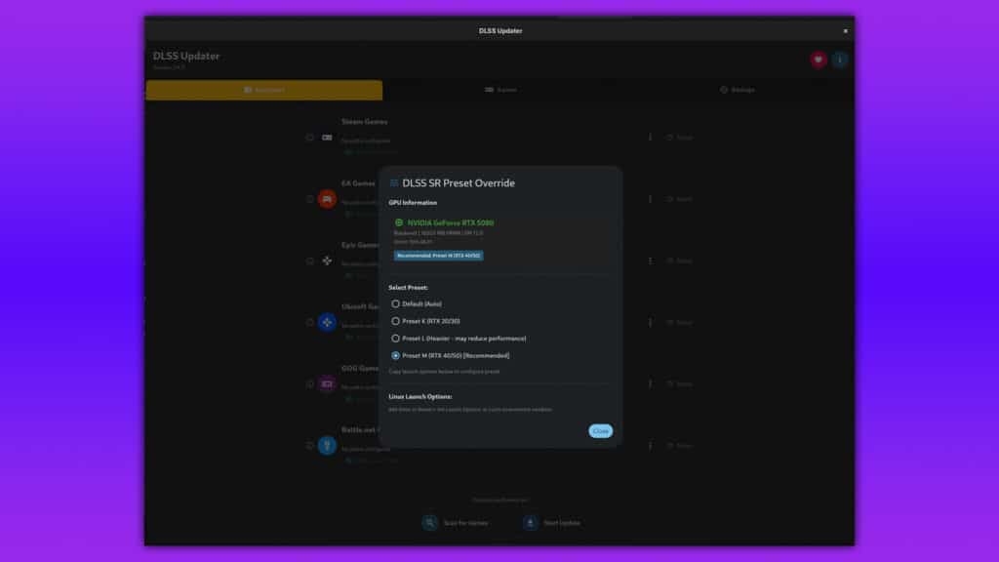Open the Battle.net row three-dot menu
The width and height of the screenshot is (999, 562).
pyautogui.click(x=650, y=445)
